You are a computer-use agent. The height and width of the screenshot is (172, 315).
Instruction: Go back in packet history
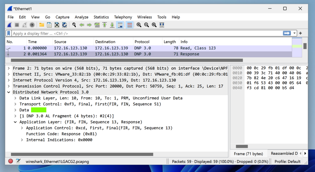click(x=82, y=25)
